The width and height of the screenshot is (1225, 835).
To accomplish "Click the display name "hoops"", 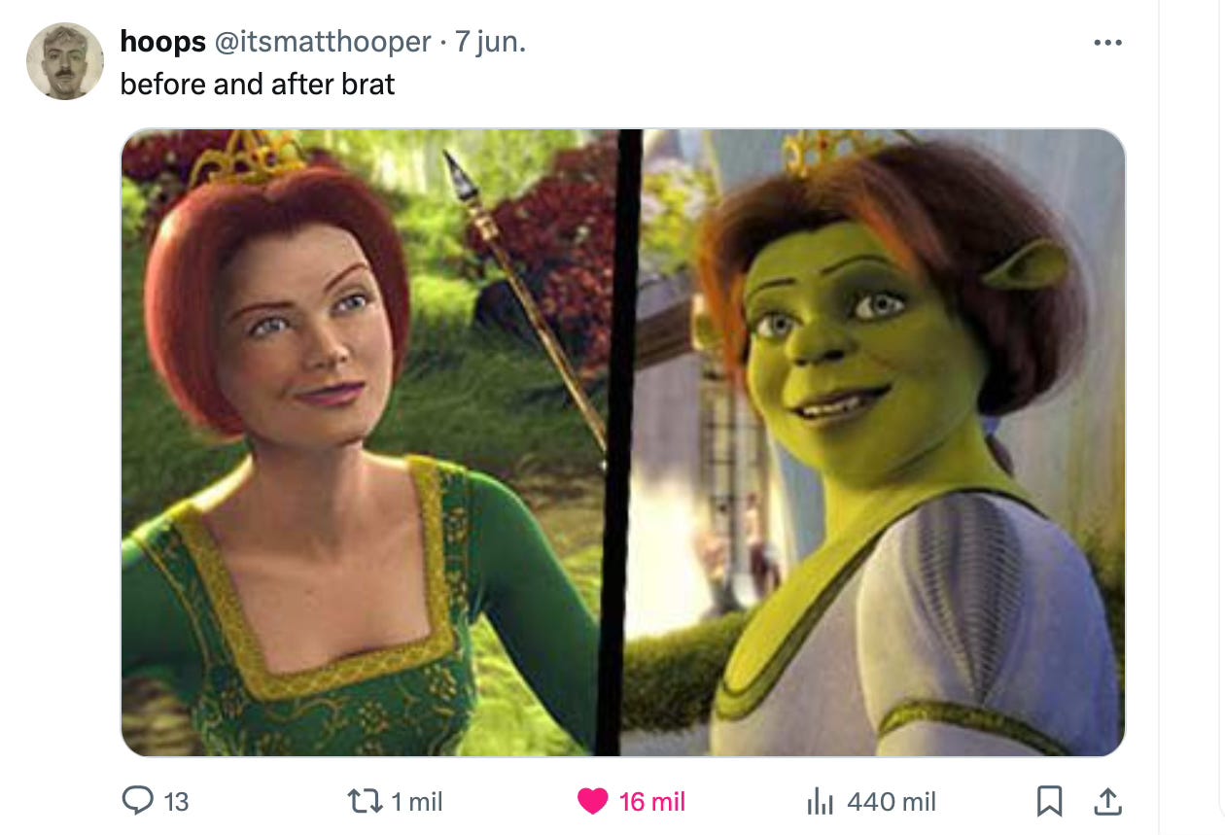I will tap(162, 42).
